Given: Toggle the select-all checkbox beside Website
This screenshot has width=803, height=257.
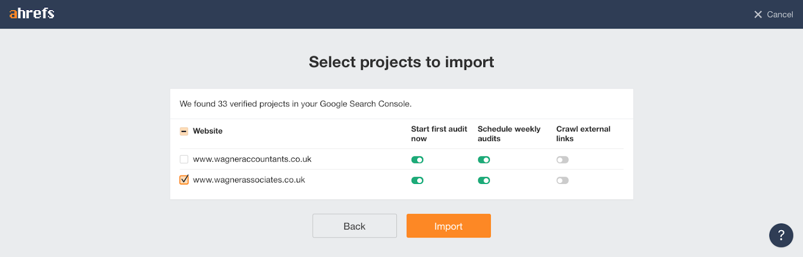Looking at the screenshot, I should tap(184, 131).
